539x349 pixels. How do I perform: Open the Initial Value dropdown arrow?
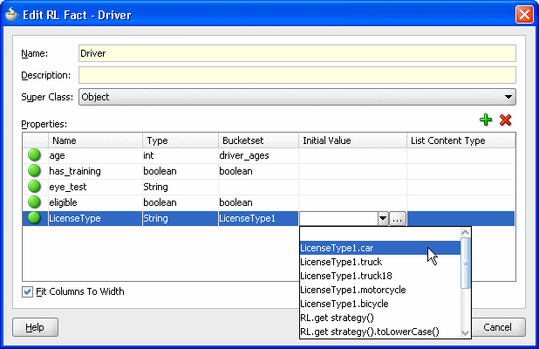pyautogui.click(x=383, y=218)
